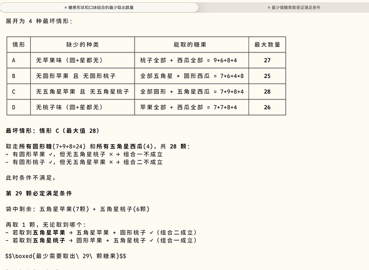Open the 最少摸糖果数保证满足条件 tab

[x=294, y=8]
